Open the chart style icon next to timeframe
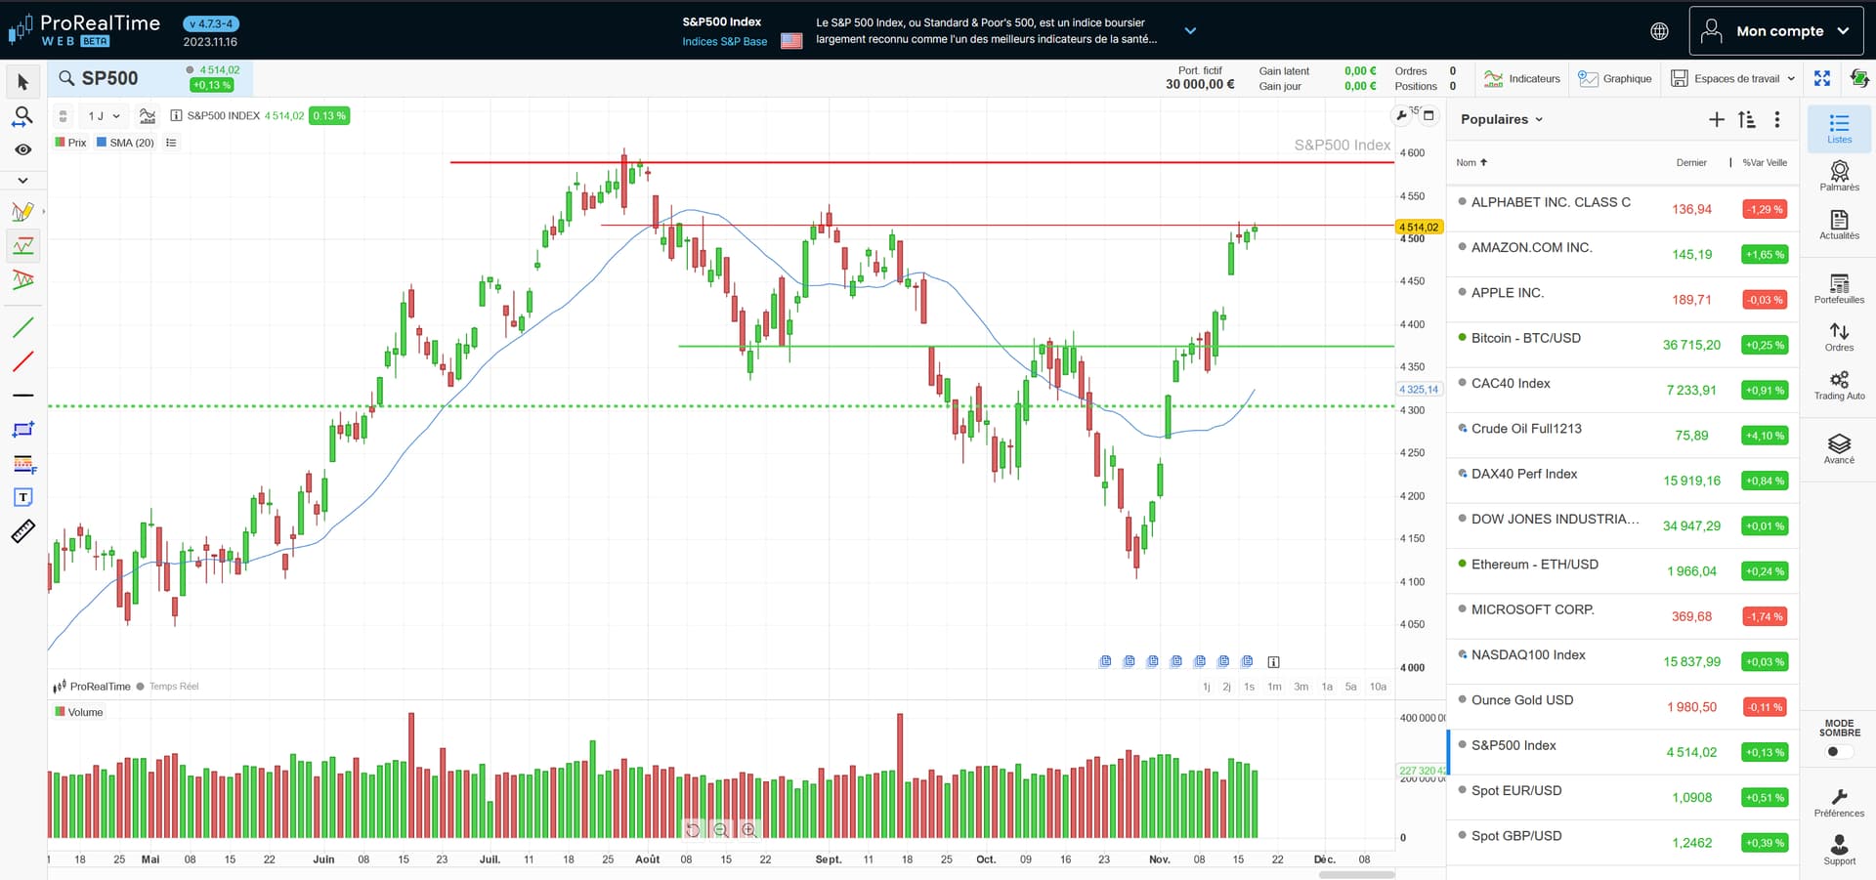 tap(148, 116)
